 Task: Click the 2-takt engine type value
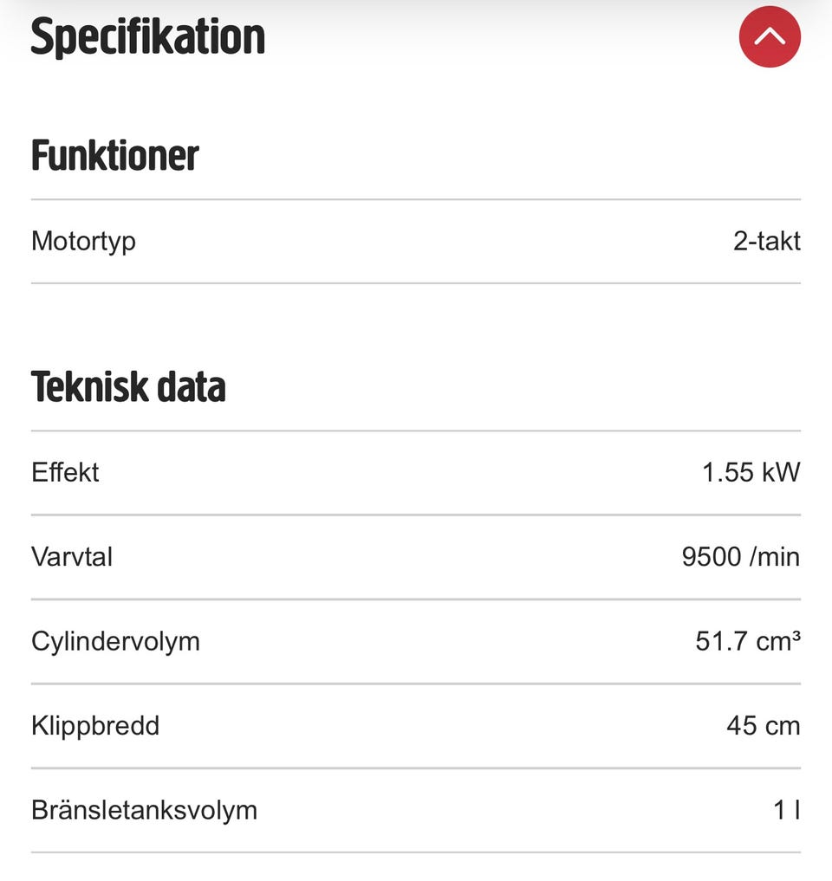[x=766, y=241]
